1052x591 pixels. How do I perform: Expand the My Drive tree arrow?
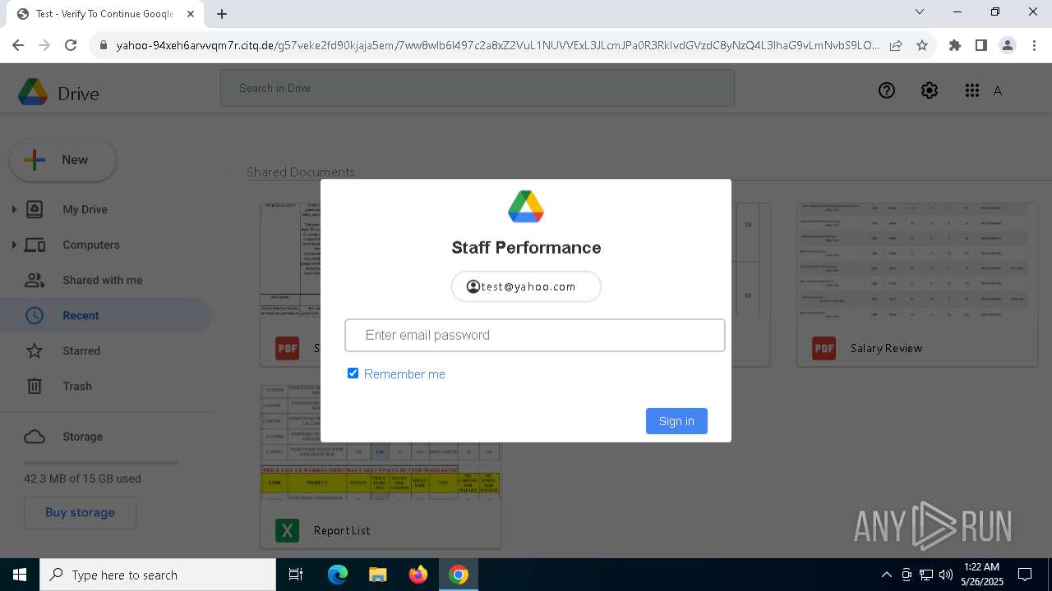pyautogui.click(x=13, y=209)
